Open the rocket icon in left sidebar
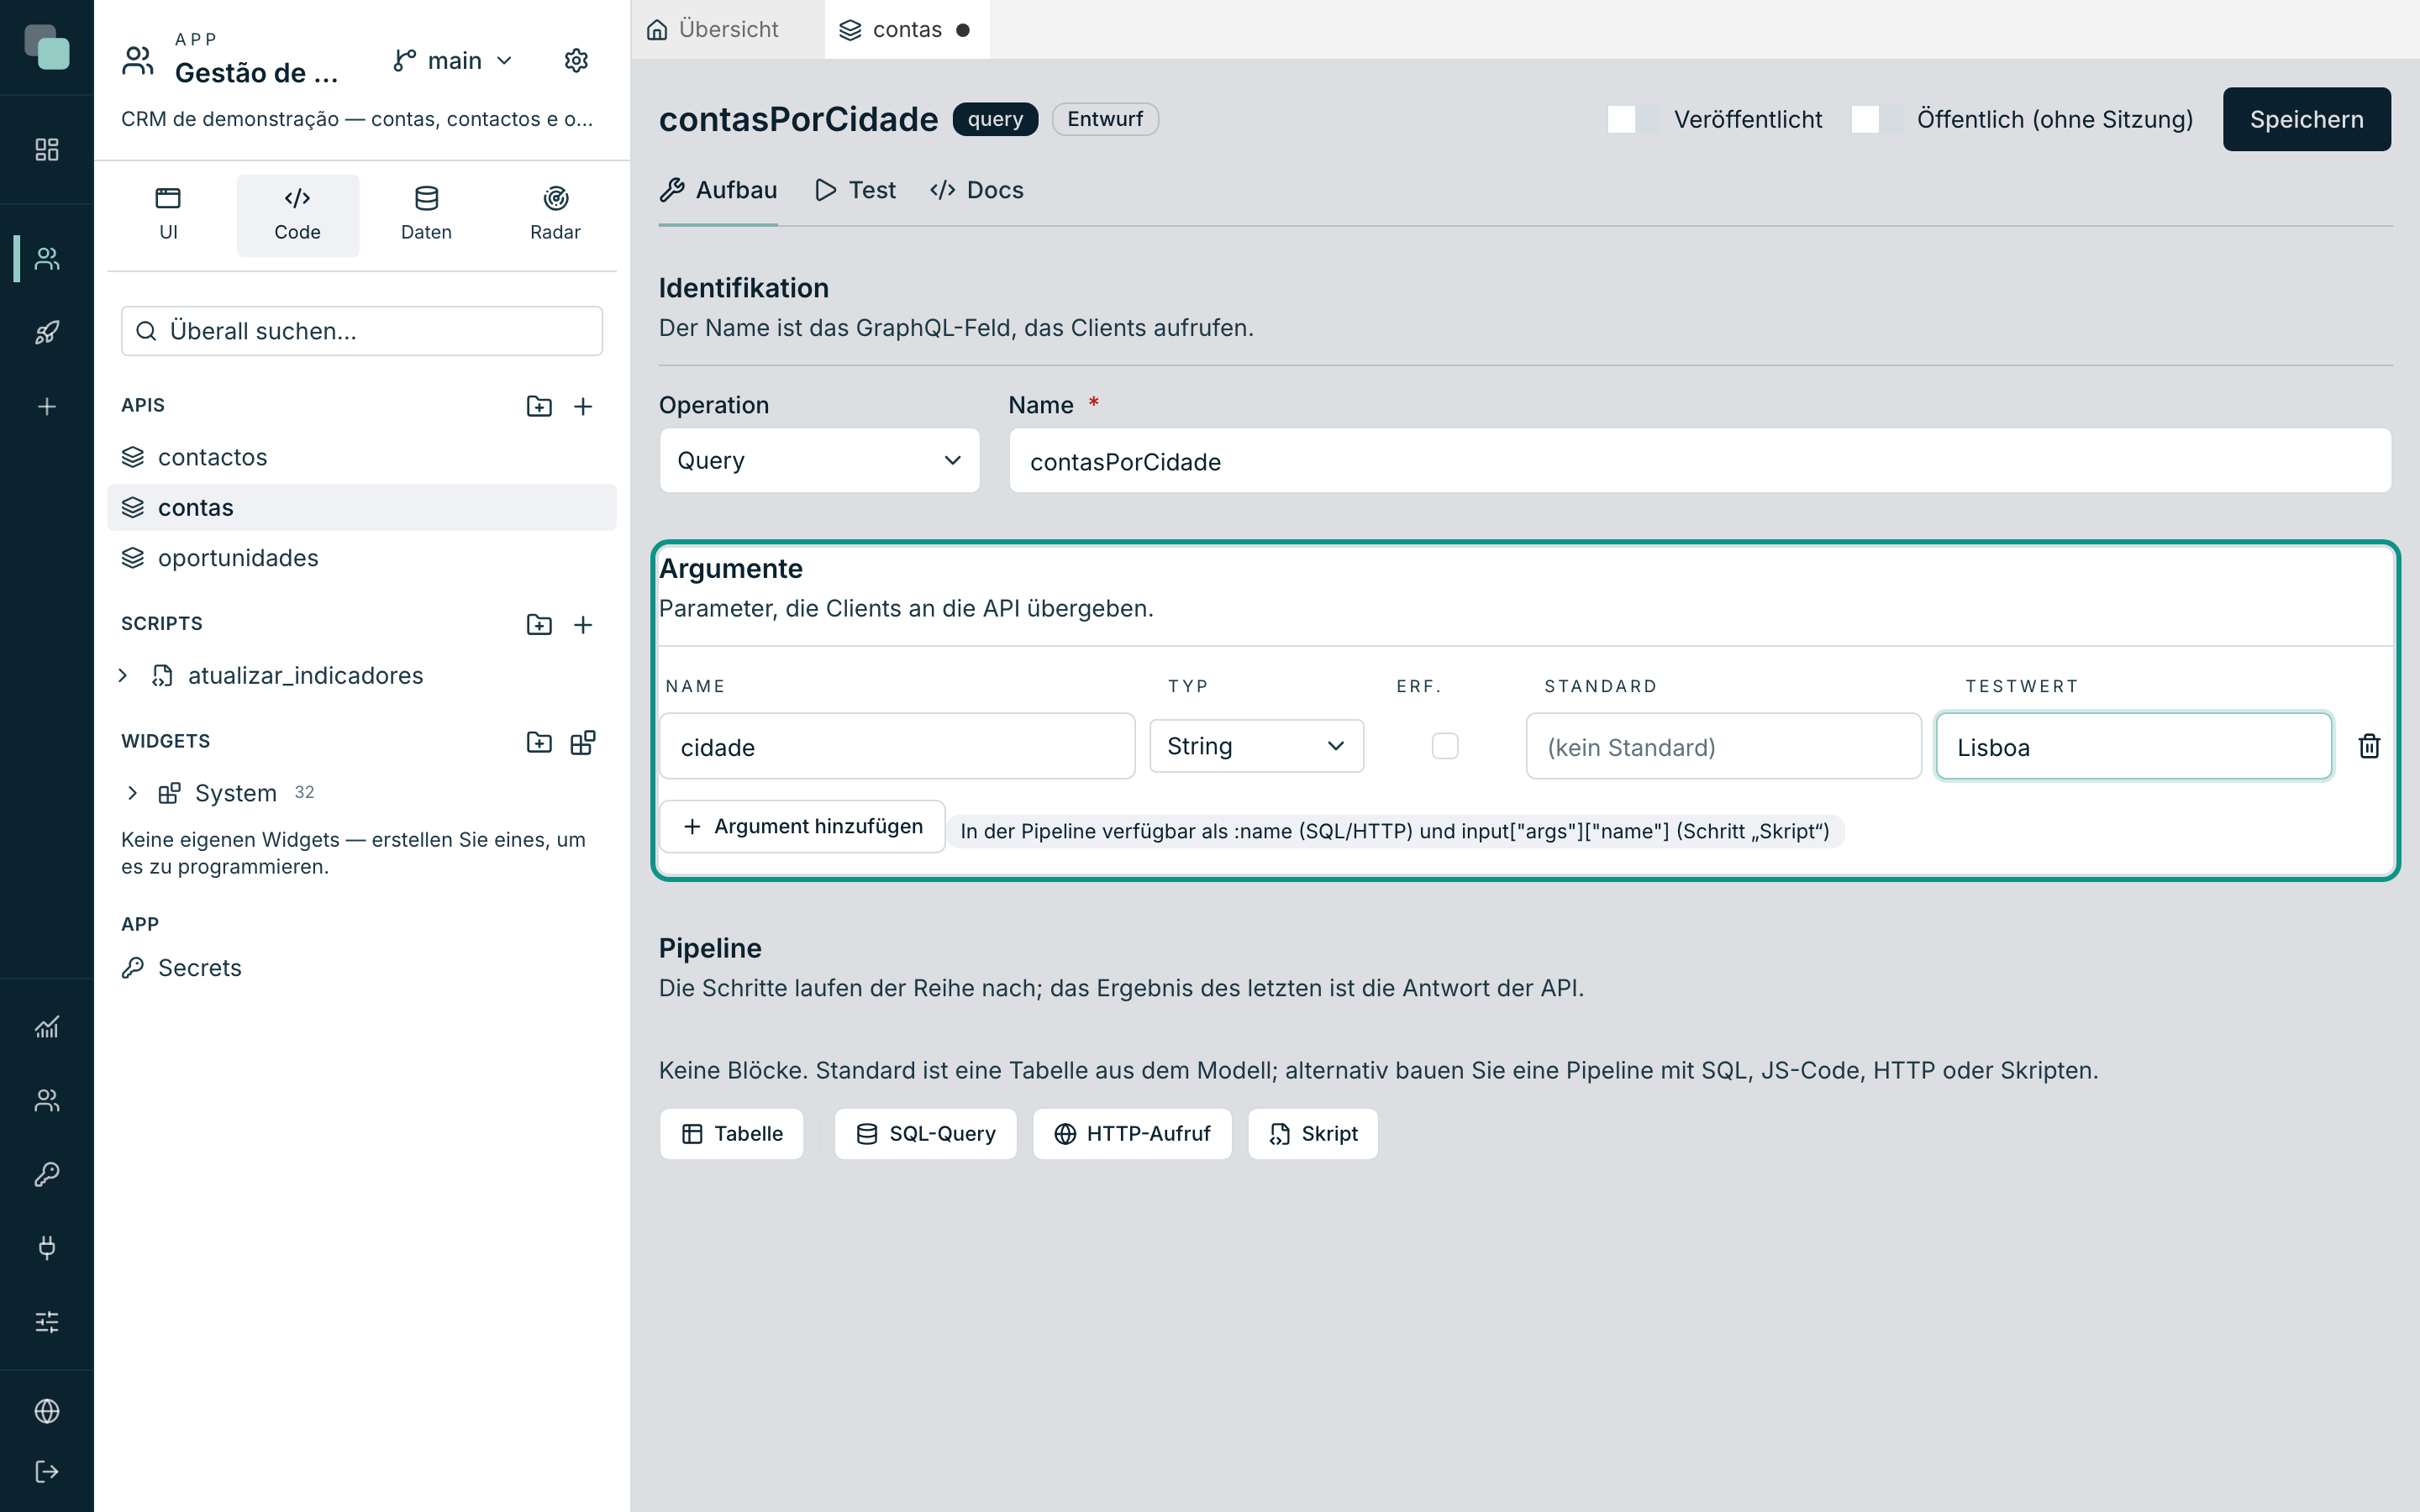This screenshot has height=1512, width=2420. click(x=47, y=332)
